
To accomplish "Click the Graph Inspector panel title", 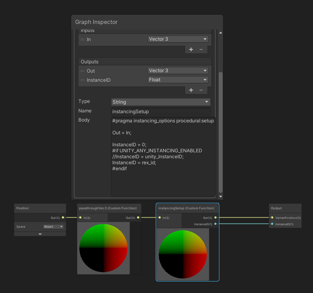I will [x=96, y=22].
